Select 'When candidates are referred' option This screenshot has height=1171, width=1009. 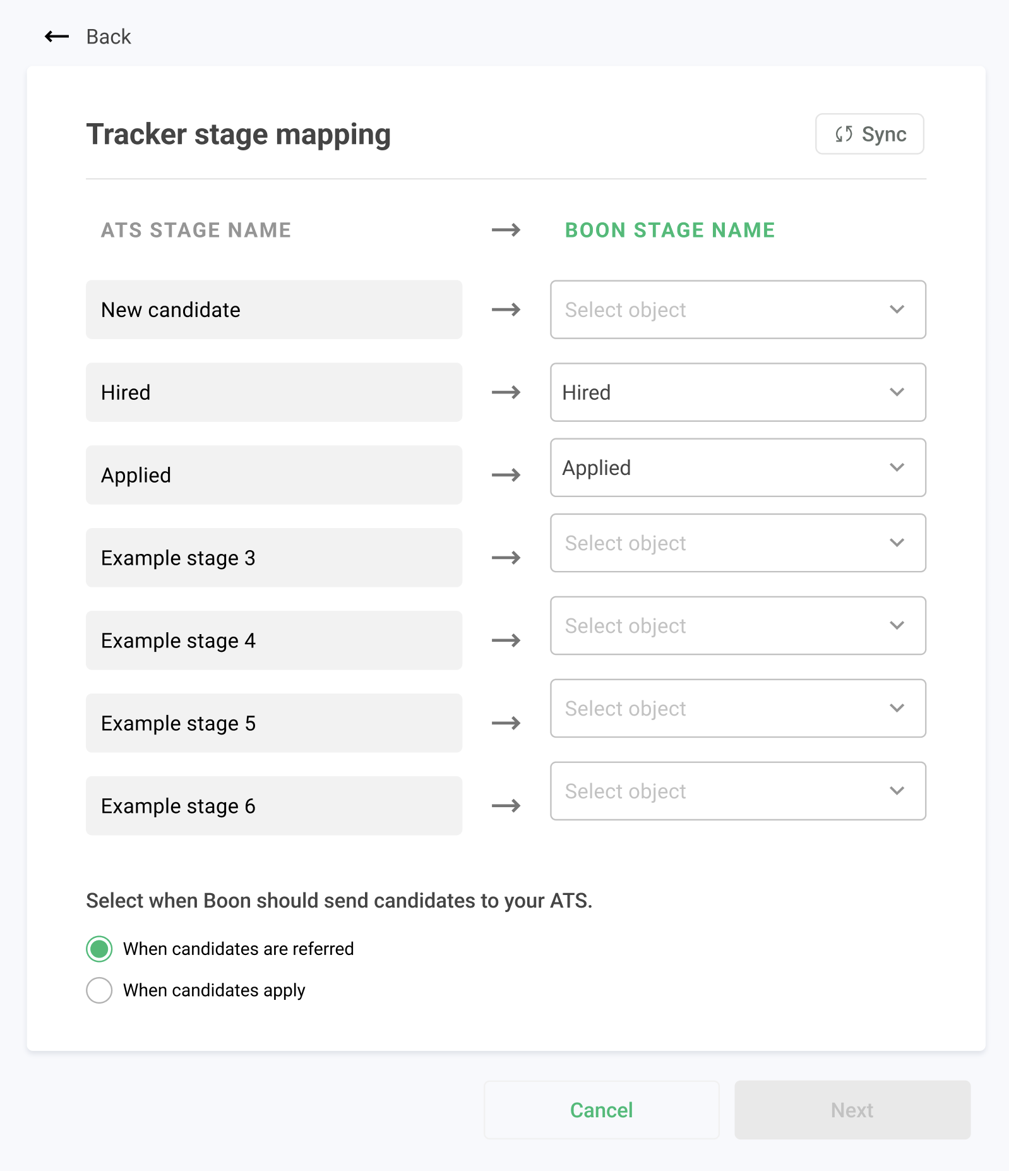(100, 949)
